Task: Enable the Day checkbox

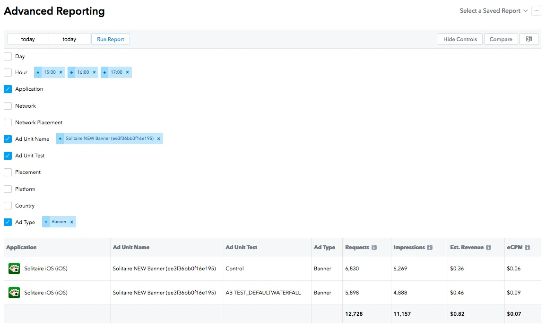Action: [x=8, y=56]
